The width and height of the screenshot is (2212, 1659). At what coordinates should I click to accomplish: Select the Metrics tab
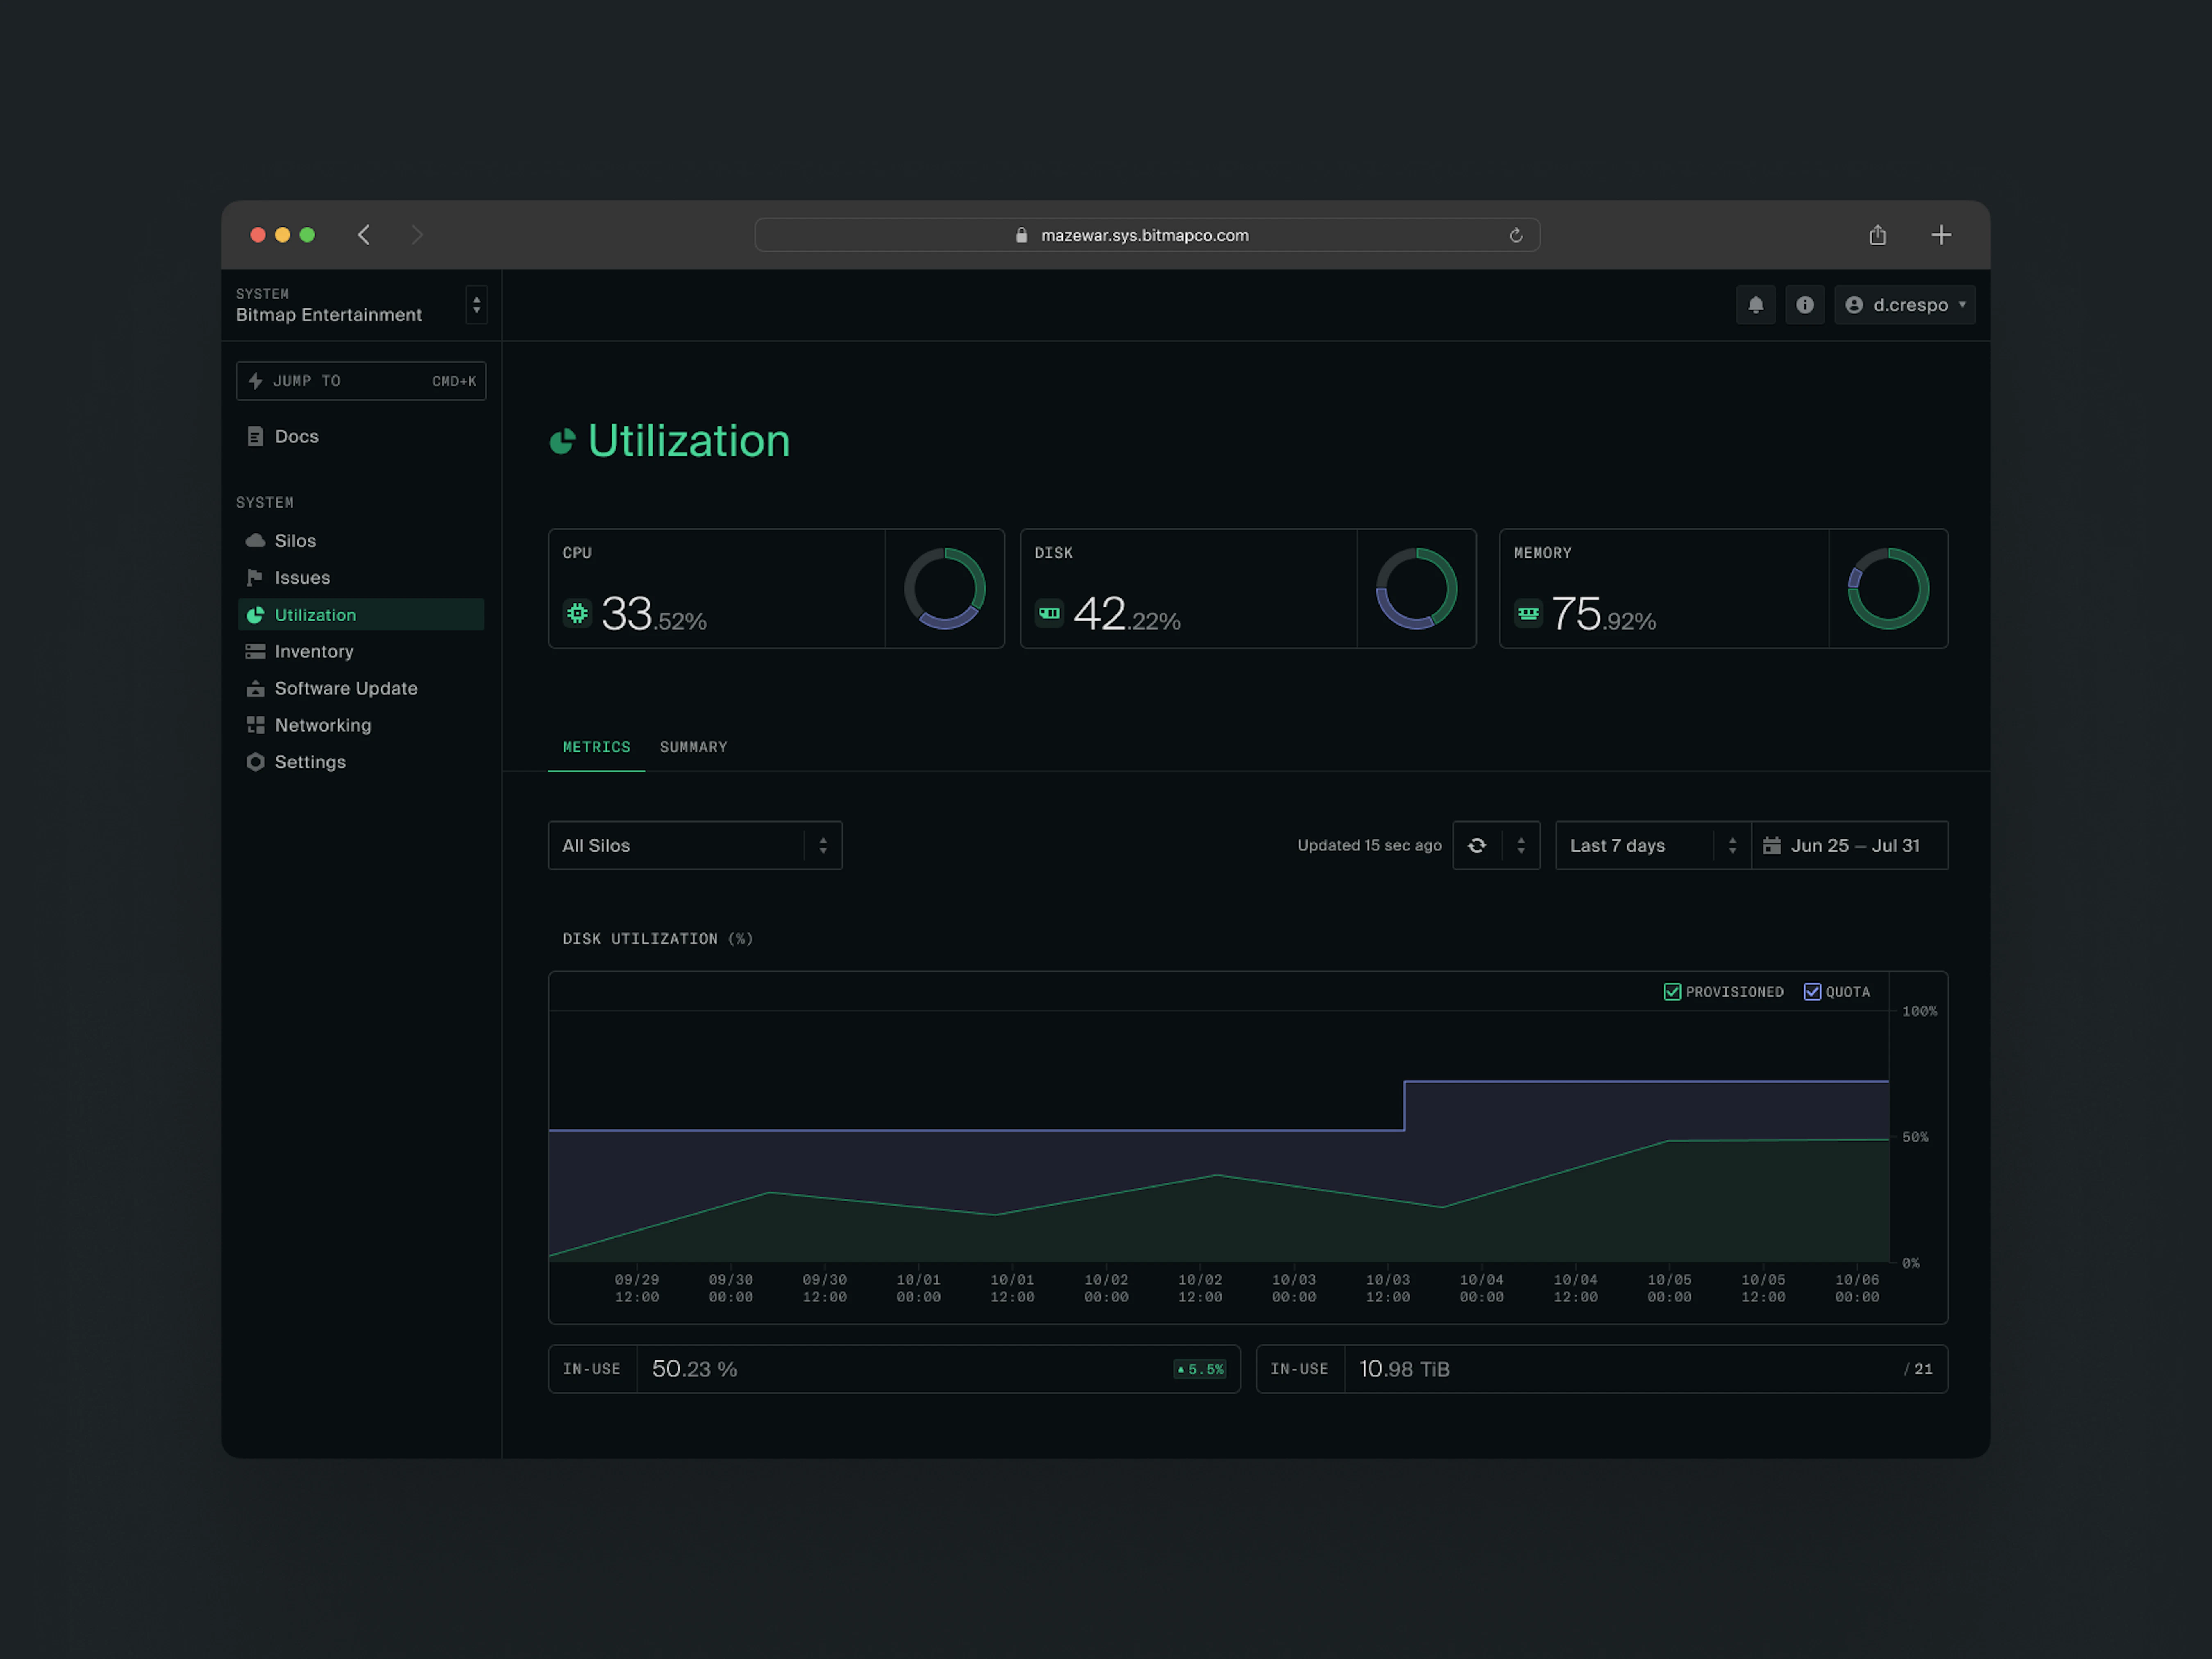pyautogui.click(x=596, y=747)
